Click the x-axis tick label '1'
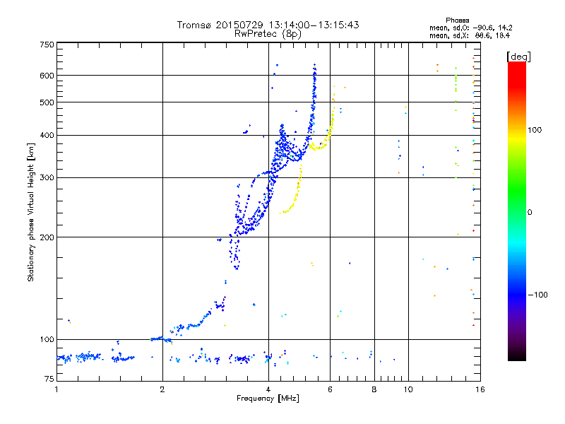565x424 pixels. click(x=56, y=389)
